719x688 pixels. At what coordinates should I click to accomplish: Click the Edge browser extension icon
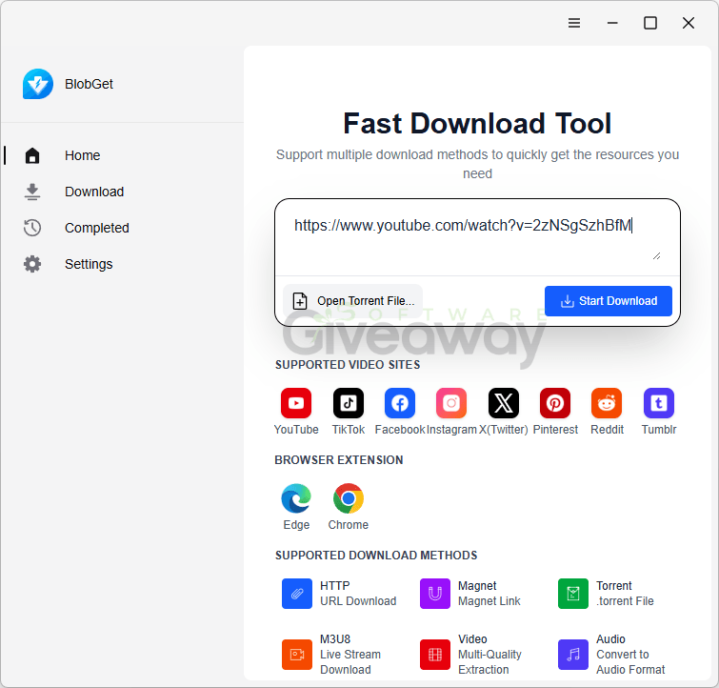(296, 498)
